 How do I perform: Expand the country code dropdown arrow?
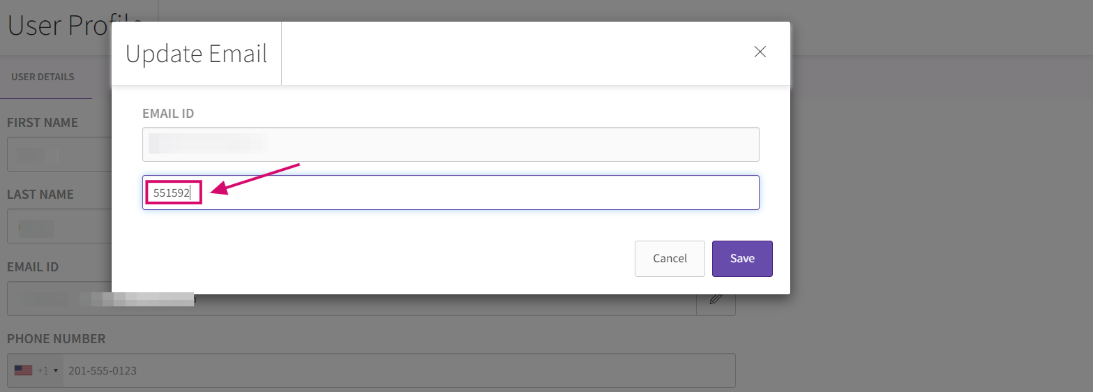pyautogui.click(x=56, y=371)
